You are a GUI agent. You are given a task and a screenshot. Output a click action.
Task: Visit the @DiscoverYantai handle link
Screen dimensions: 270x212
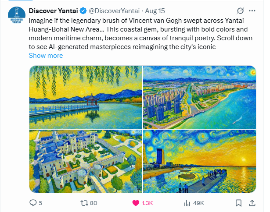point(114,11)
